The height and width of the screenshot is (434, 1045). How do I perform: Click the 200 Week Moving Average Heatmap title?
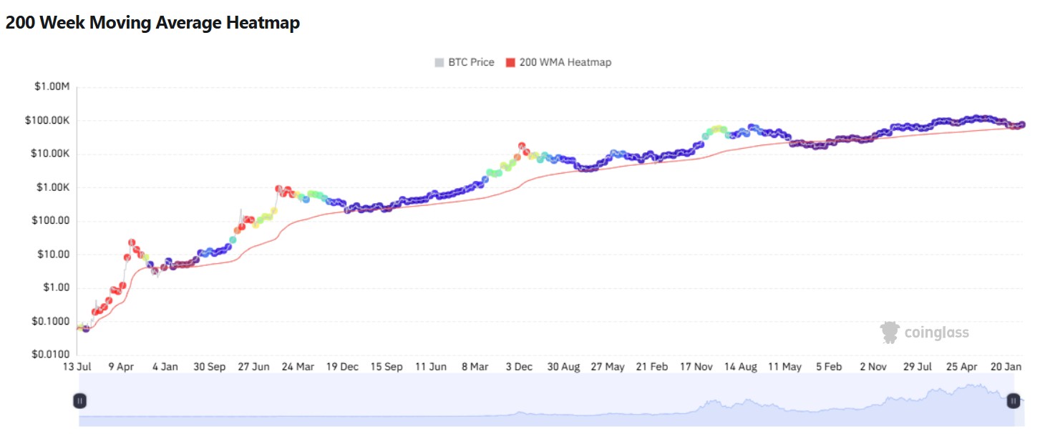click(152, 23)
